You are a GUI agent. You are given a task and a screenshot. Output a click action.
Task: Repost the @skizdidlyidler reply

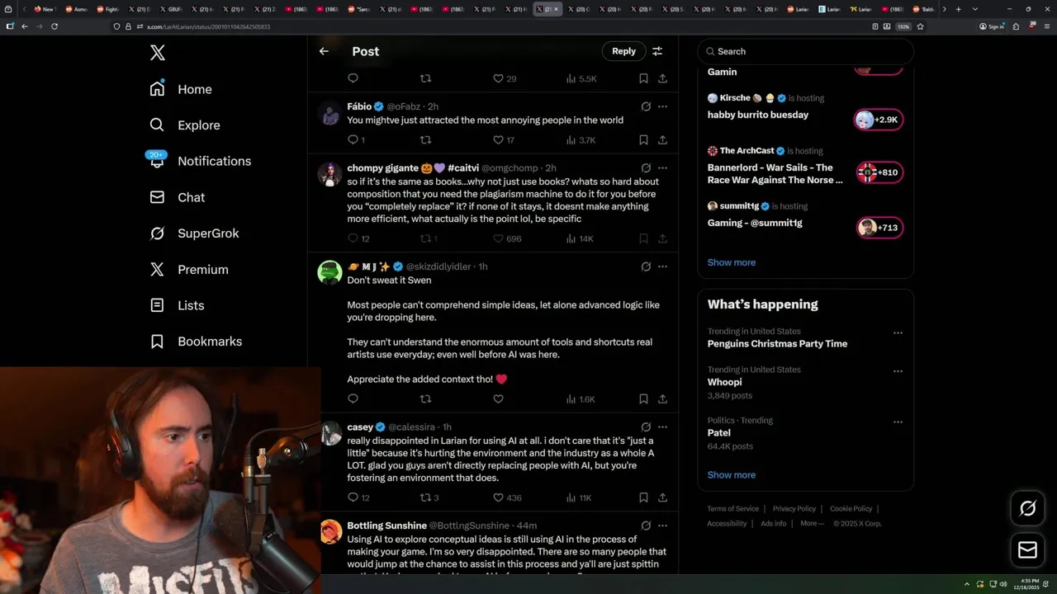[425, 398]
